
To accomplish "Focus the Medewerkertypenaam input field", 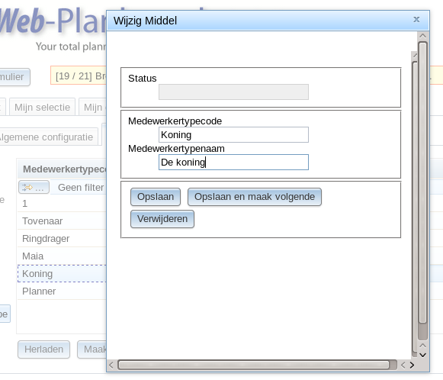I will click(x=233, y=162).
